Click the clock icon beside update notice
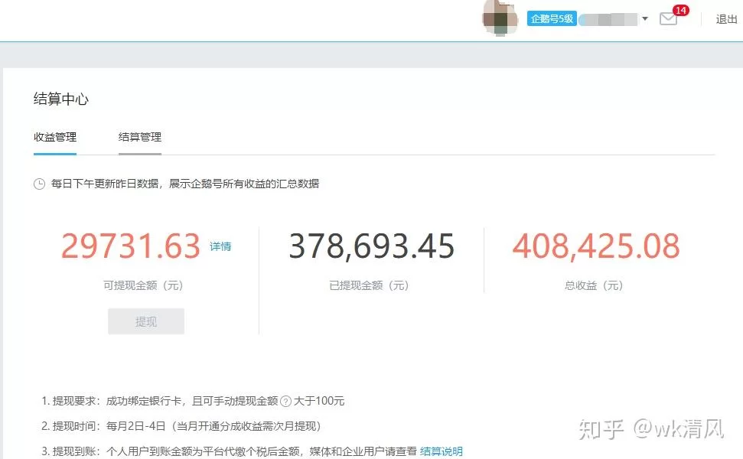The image size is (743, 459). coord(39,184)
